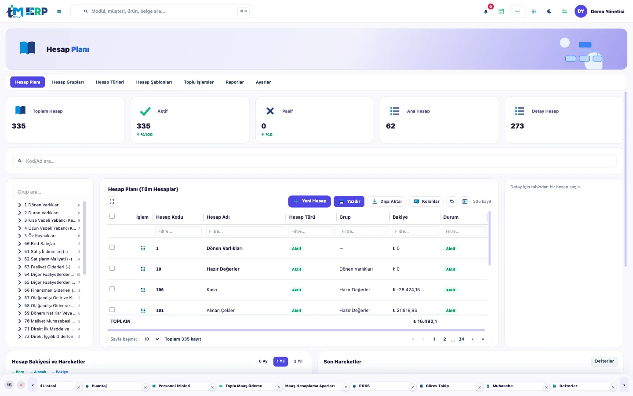Click the Kod/Ad ara search field

315,161
